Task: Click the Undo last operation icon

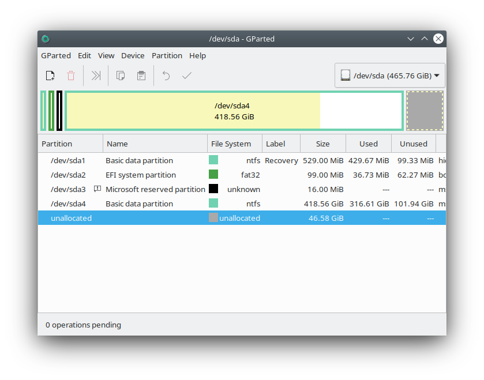Action: coord(166,76)
